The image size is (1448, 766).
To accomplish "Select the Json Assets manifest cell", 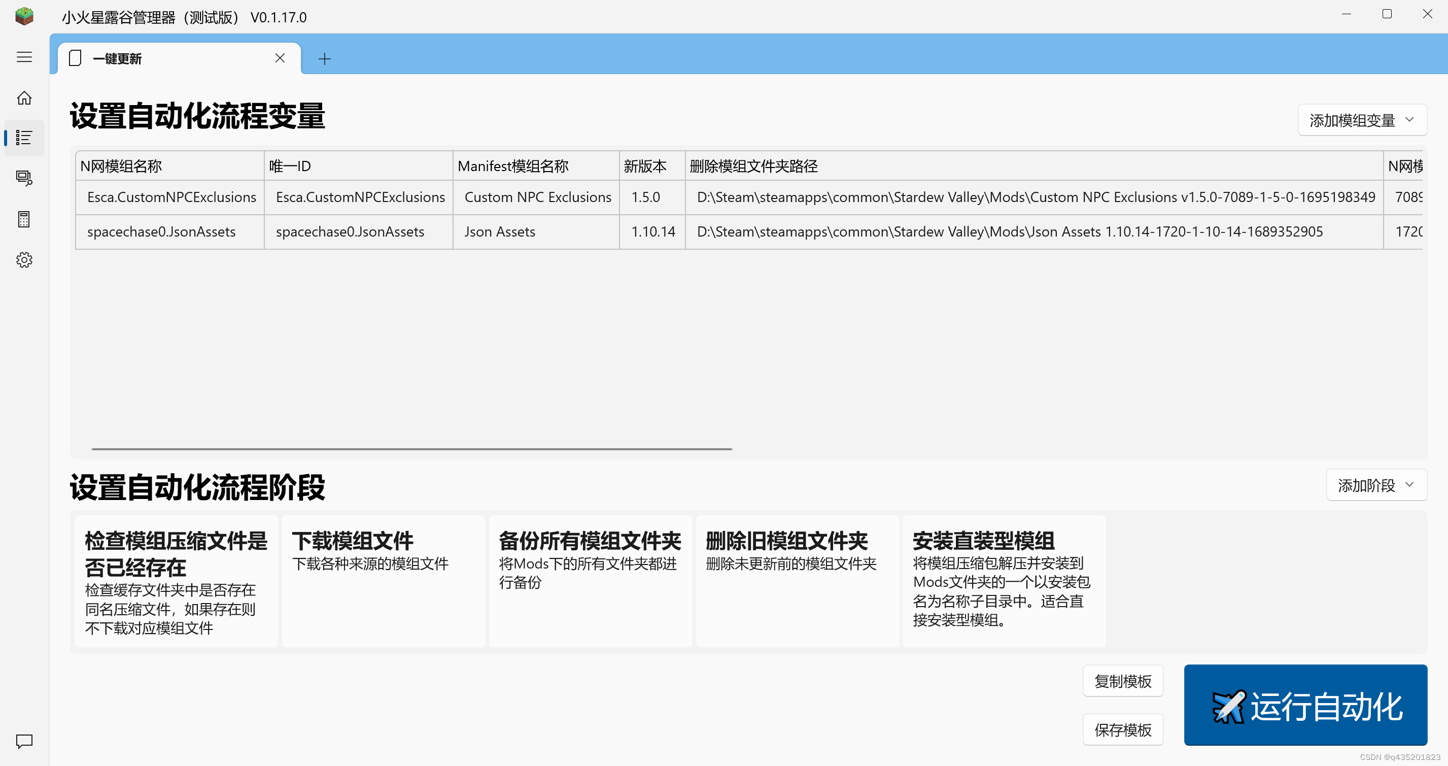I will tap(536, 231).
